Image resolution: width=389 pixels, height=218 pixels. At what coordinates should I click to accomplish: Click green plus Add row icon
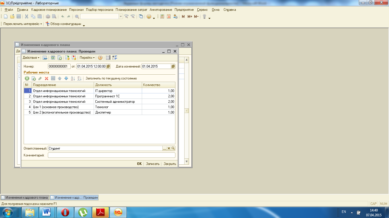pos(27,78)
